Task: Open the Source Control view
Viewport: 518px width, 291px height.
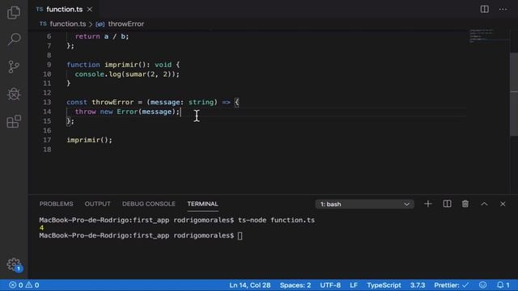Action: [x=14, y=66]
